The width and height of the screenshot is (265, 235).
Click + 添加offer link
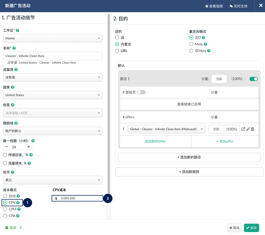pos(225,142)
